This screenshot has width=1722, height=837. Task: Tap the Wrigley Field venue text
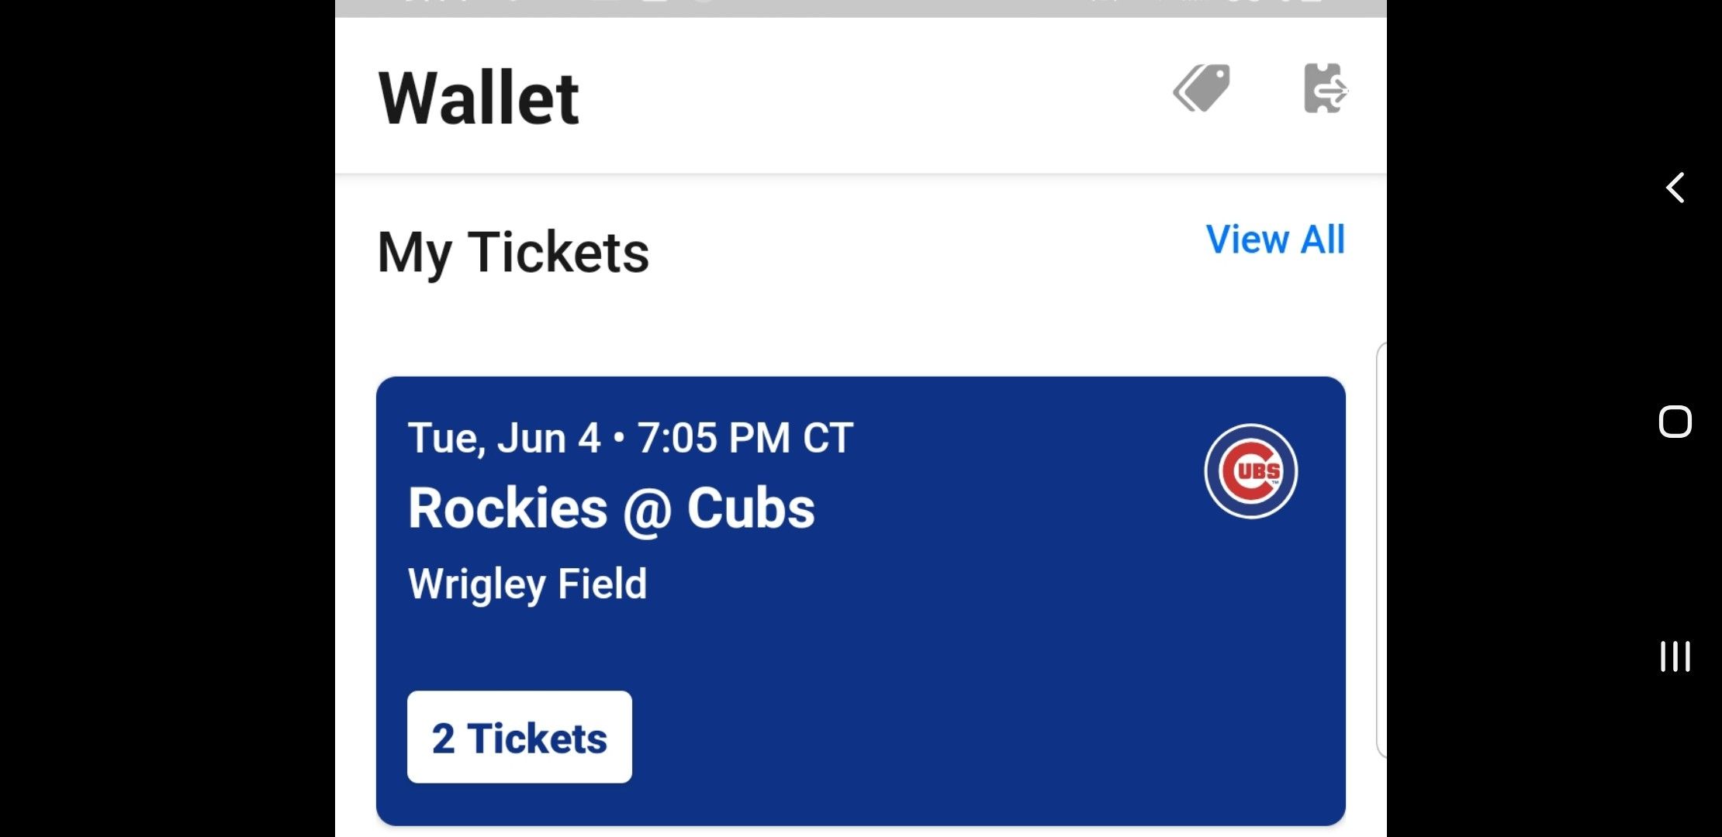(x=527, y=584)
